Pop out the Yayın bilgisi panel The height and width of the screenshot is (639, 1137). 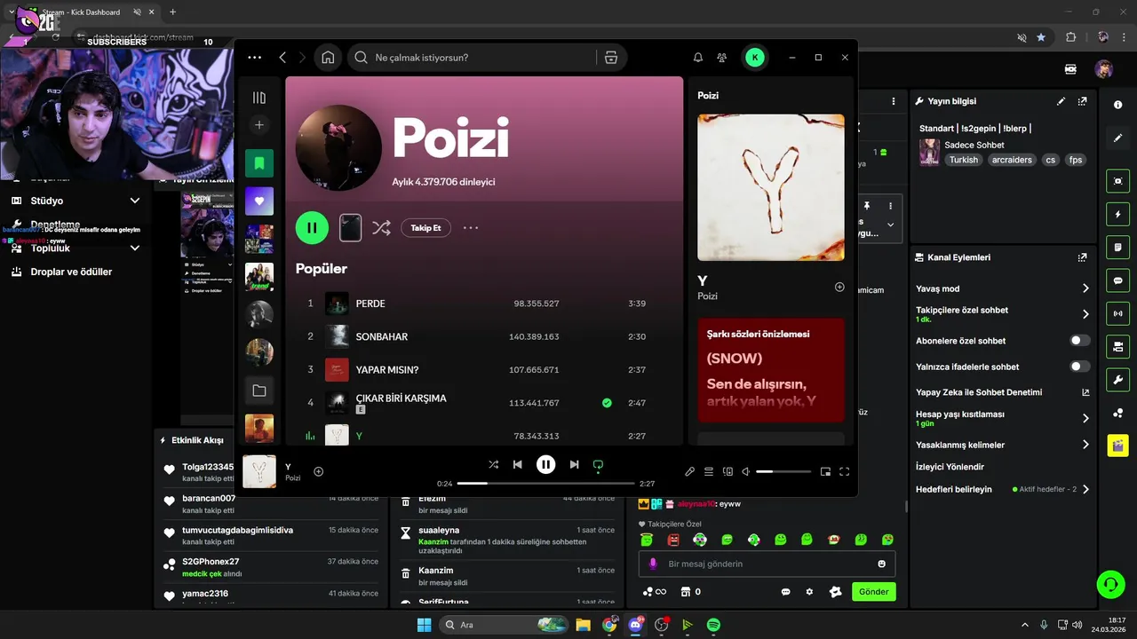(x=1082, y=101)
